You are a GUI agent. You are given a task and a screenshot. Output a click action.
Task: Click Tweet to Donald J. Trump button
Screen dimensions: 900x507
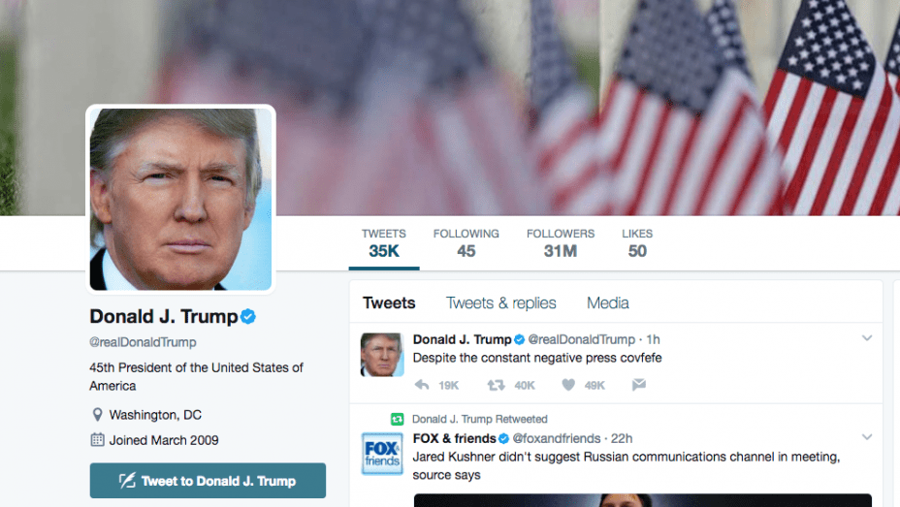click(x=208, y=481)
